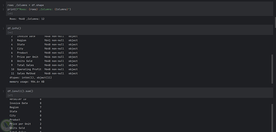276x132 pixels.
Task: Click execution count [66]
Action: click(x=10, y=32)
